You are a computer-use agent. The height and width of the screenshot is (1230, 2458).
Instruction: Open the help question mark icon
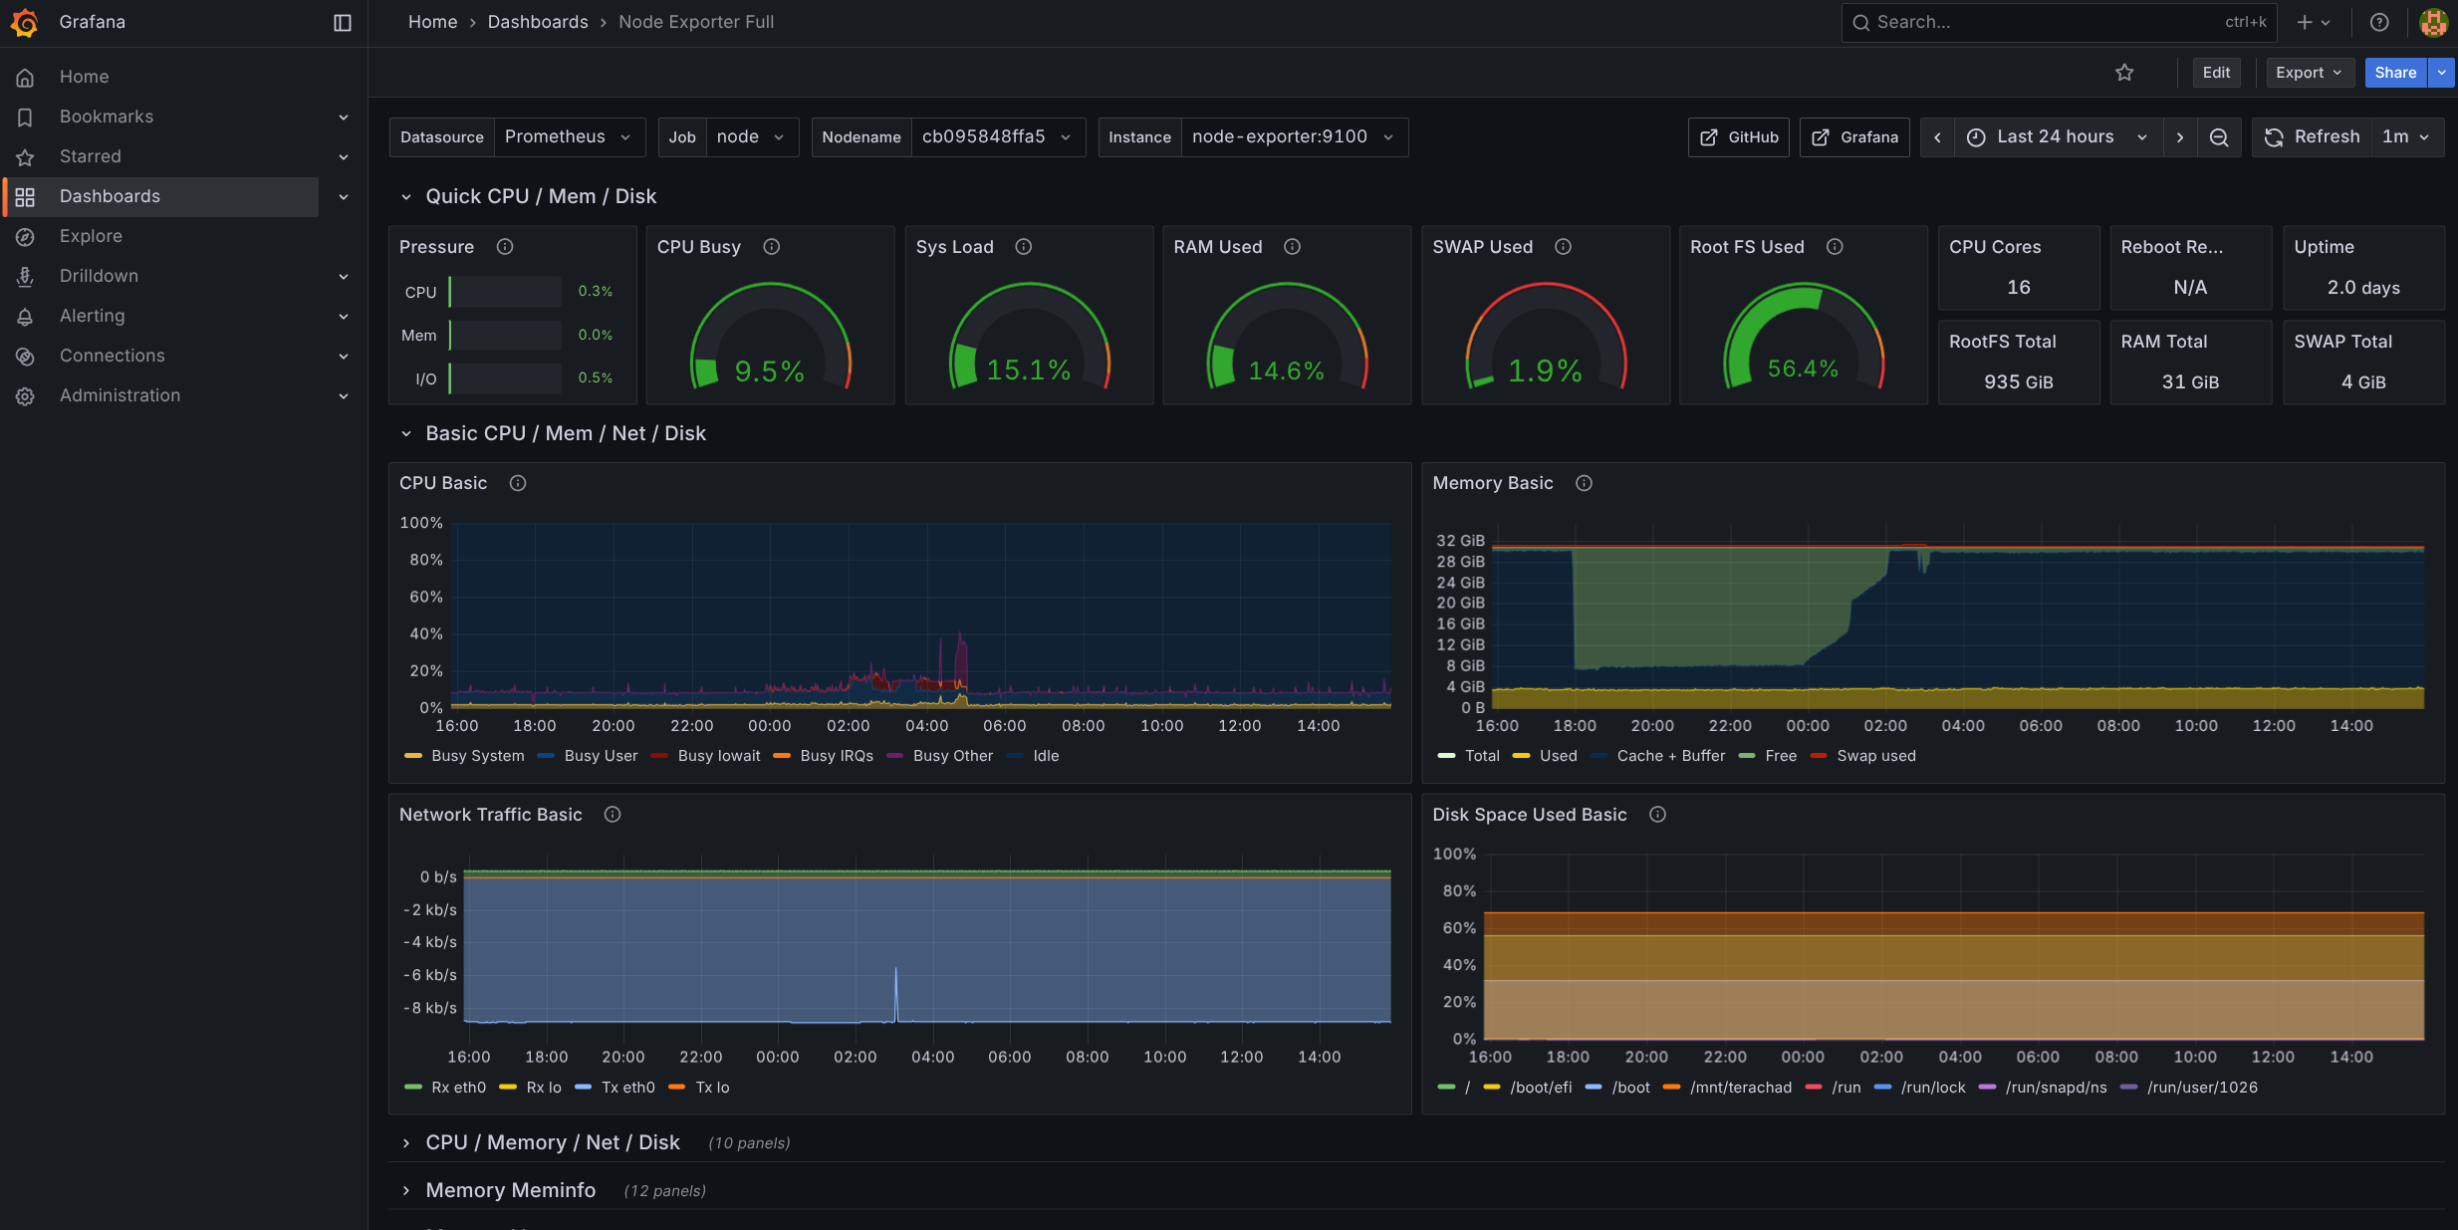click(2379, 22)
